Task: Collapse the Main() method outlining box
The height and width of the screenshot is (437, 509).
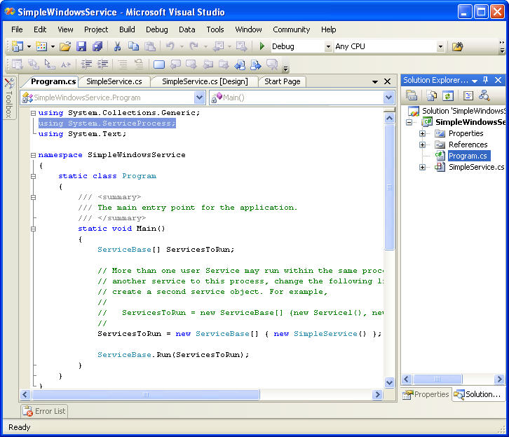Action: (x=33, y=229)
